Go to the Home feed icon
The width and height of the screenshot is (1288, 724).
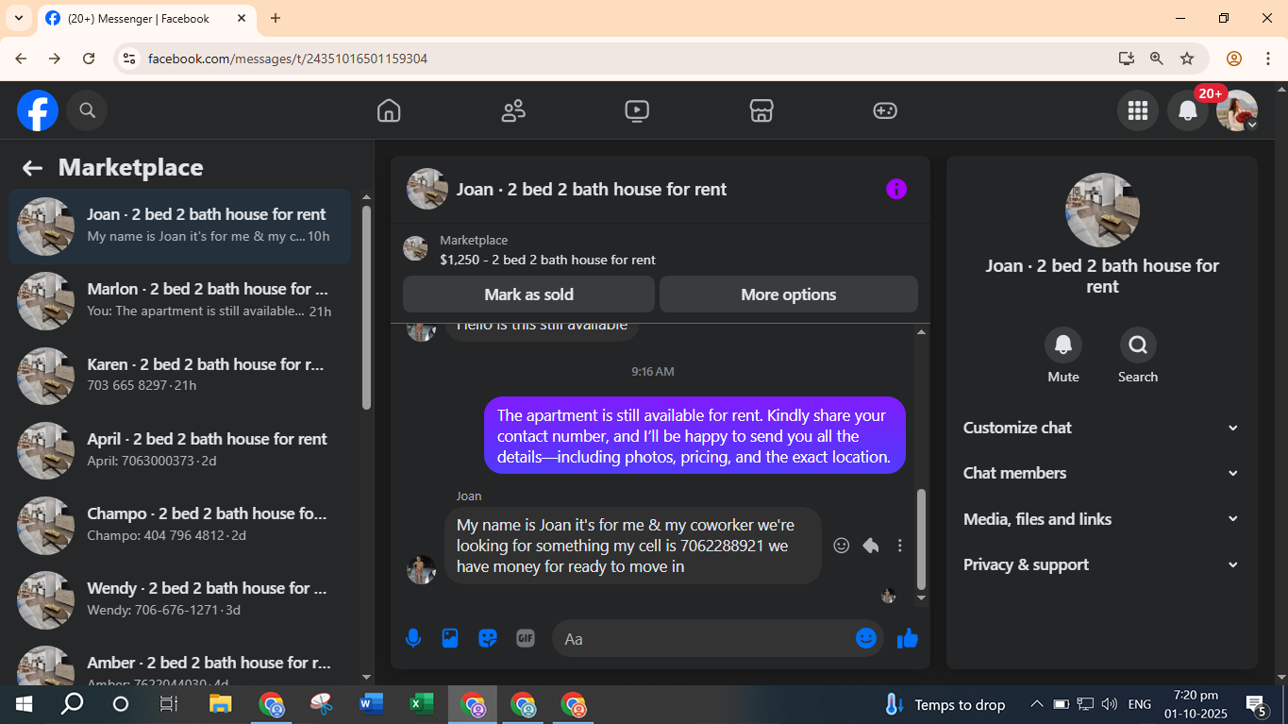click(x=389, y=110)
